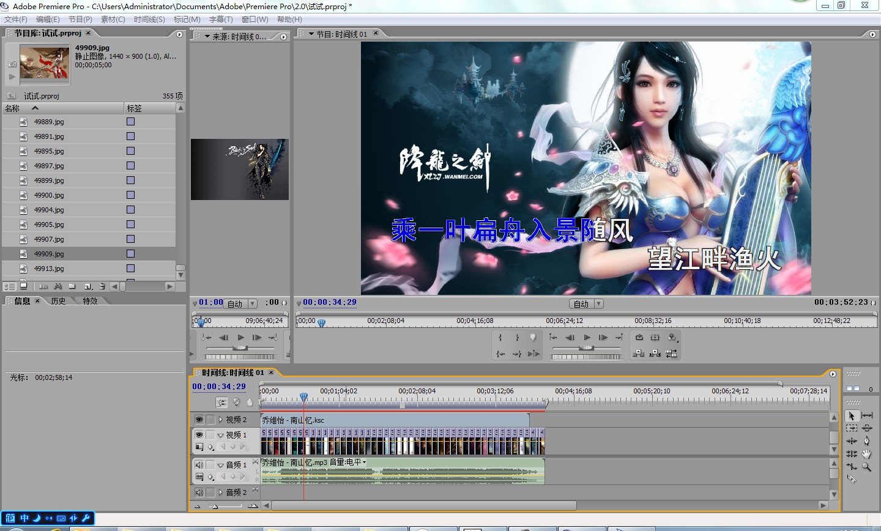Open the 字幕(T) menu
This screenshot has height=531, width=881.
[221, 20]
